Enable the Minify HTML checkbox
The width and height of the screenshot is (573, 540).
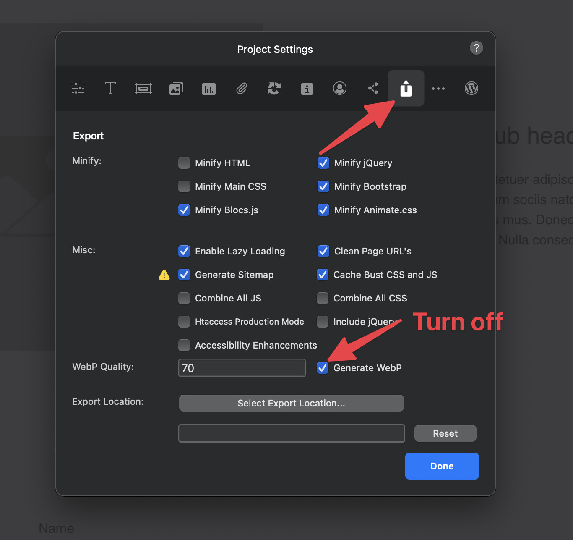(184, 163)
